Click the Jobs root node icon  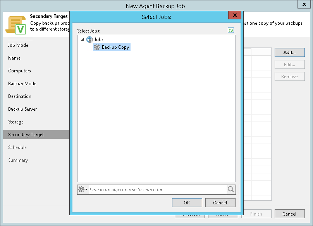[89, 39]
